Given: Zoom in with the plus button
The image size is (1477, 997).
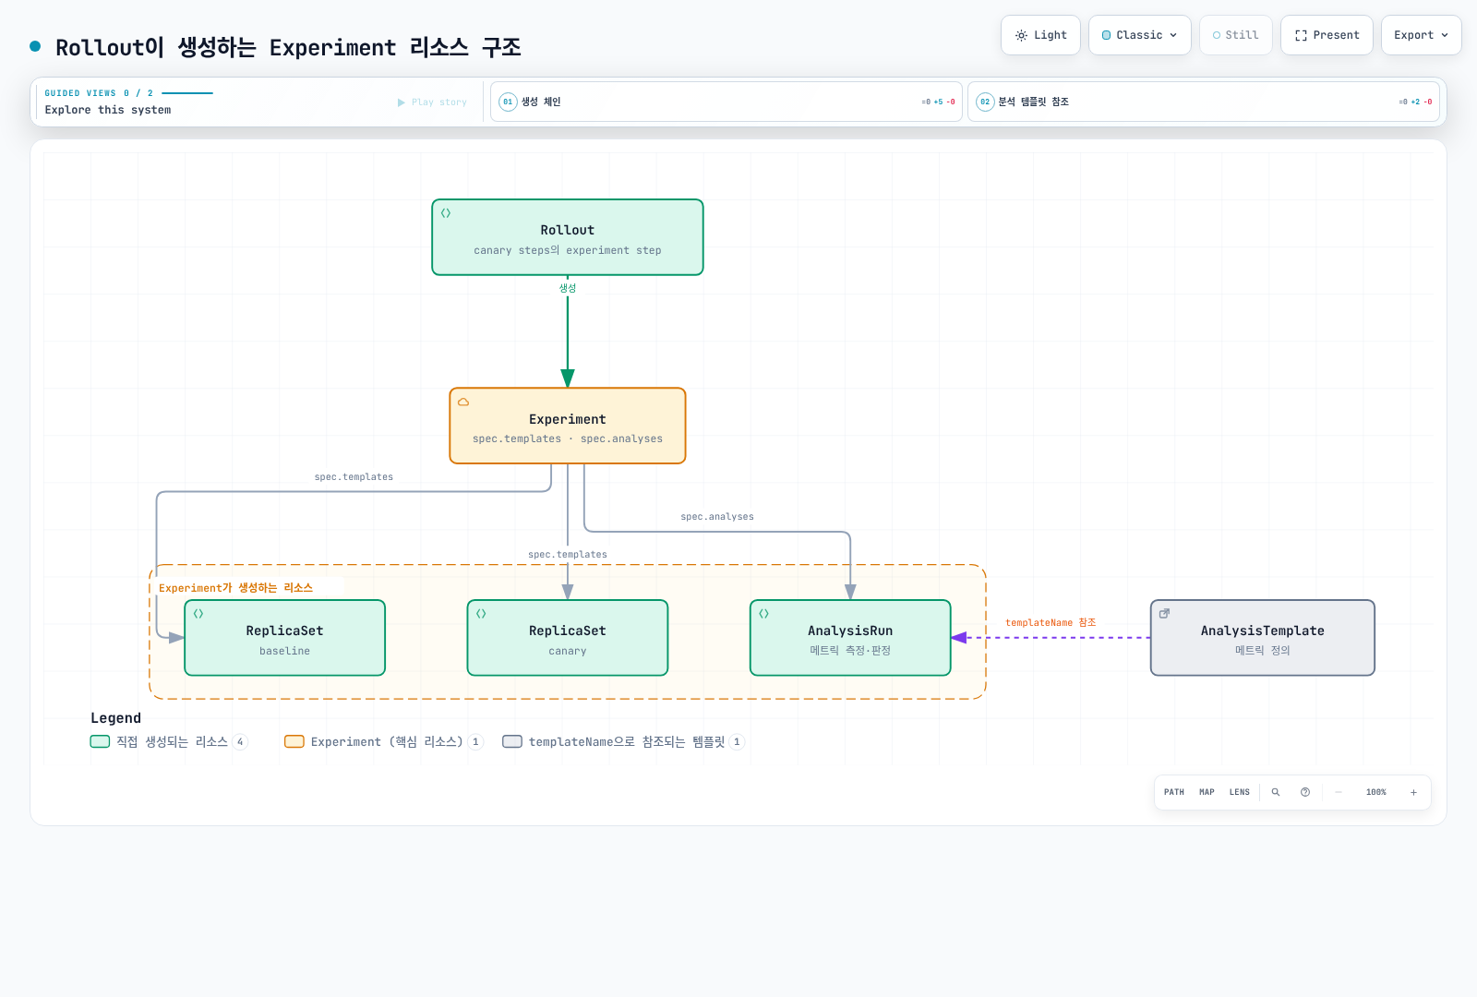Looking at the screenshot, I should click(x=1413, y=792).
